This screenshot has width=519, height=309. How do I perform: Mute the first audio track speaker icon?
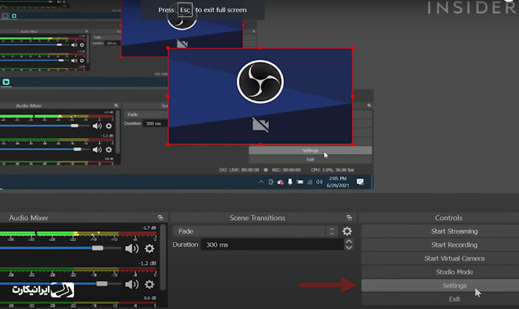tap(132, 249)
